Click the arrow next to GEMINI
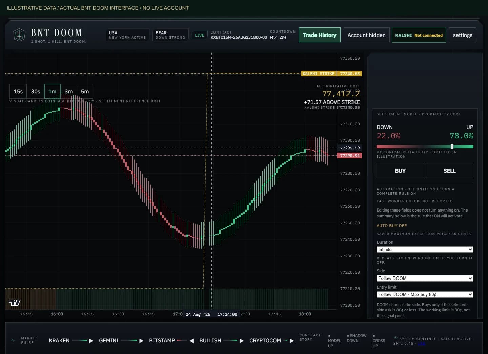This screenshot has width=488, height=354. (x=141, y=341)
